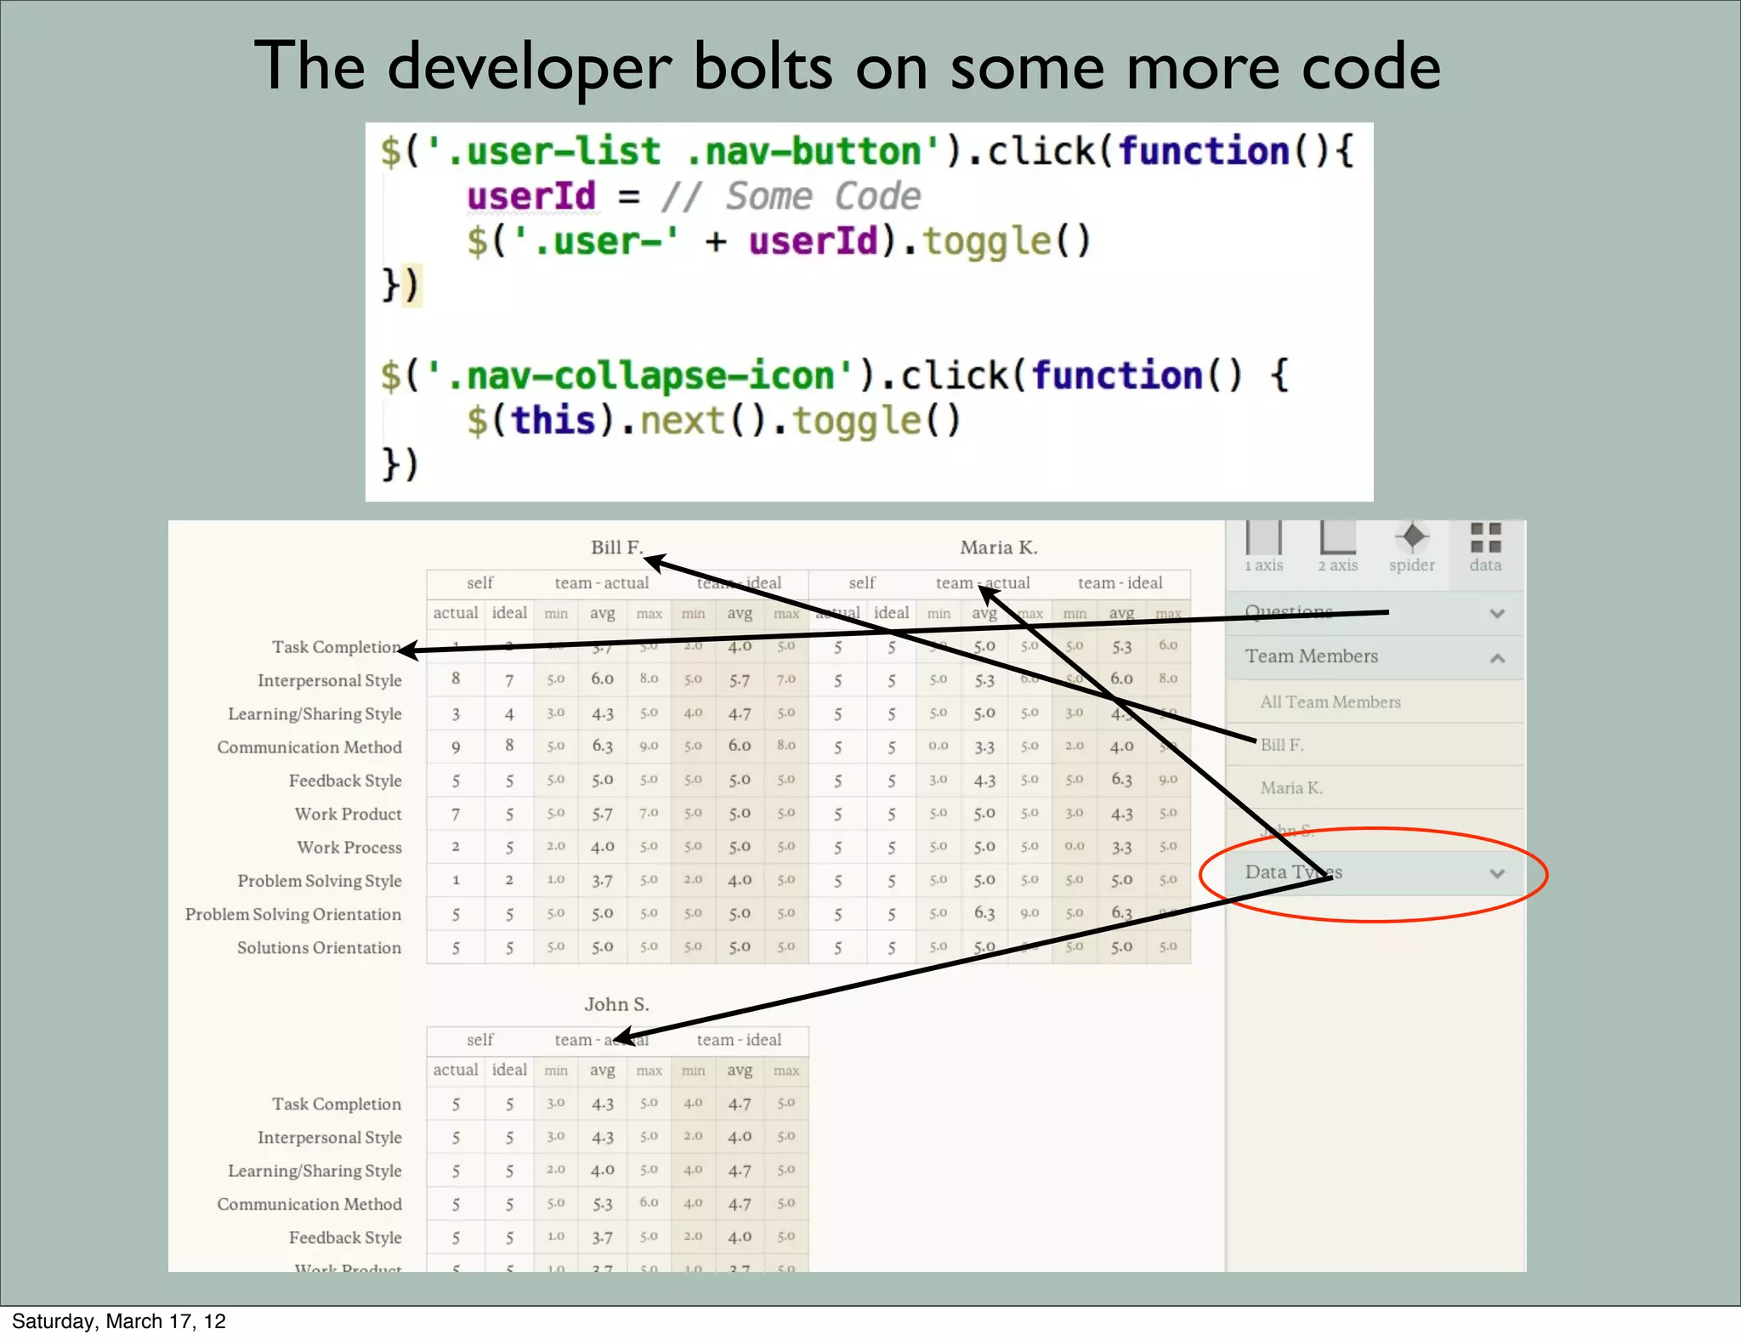Click Bill F.'s self column header
The height and width of the screenshot is (1340, 1741).
[x=479, y=583]
